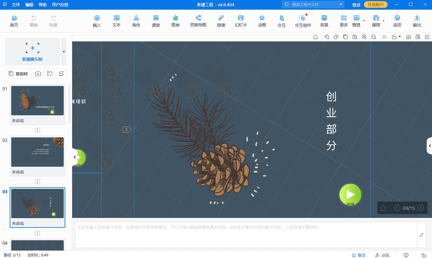
Task: Click the 点名 (Roll call) button
Action: (x=382, y=255)
